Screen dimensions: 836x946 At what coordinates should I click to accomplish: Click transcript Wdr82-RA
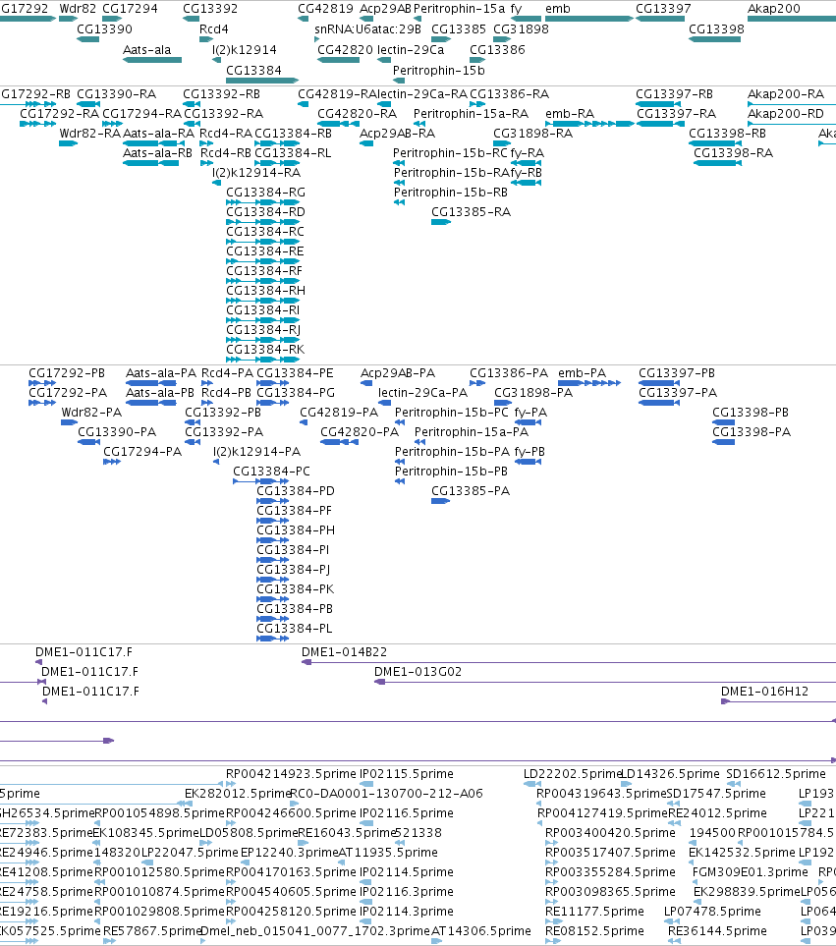(89, 134)
